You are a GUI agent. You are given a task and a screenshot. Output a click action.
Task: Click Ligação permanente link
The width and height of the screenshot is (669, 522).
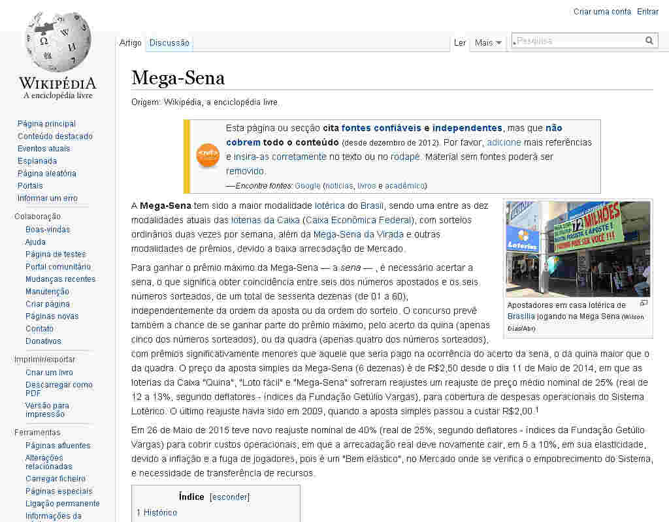[62, 503]
